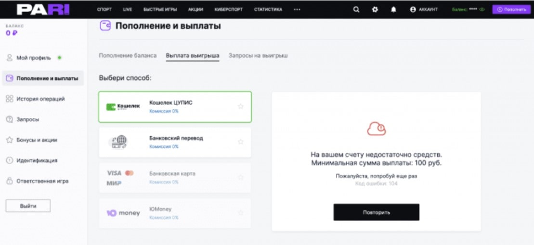Viewport: 534px width, 245px height.
Task: Open Киберспорт in top menu
Action: (x=226, y=9)
